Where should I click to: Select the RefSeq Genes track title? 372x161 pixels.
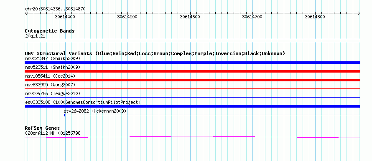click(x=43, y=128)
